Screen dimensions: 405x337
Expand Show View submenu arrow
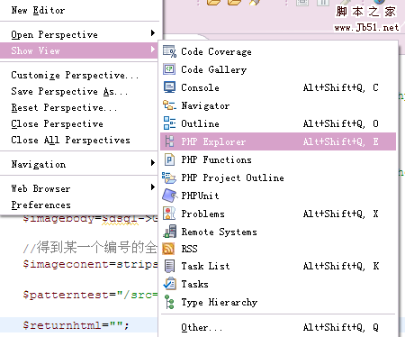(153, 49)
